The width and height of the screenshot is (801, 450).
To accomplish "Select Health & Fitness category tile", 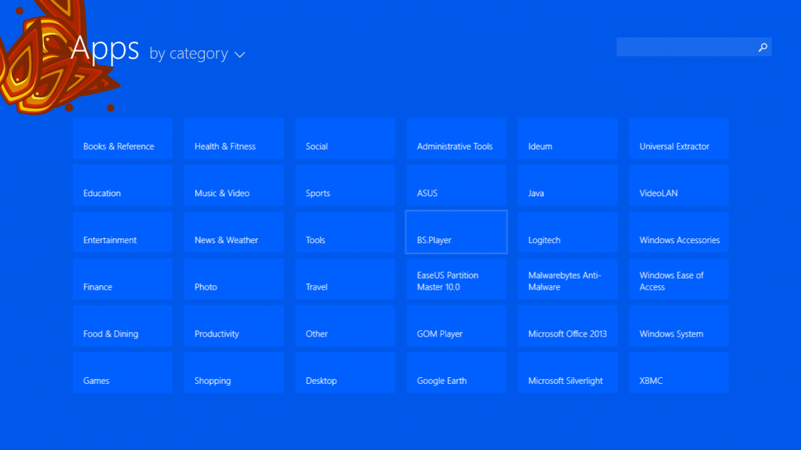I will [234, 138].
